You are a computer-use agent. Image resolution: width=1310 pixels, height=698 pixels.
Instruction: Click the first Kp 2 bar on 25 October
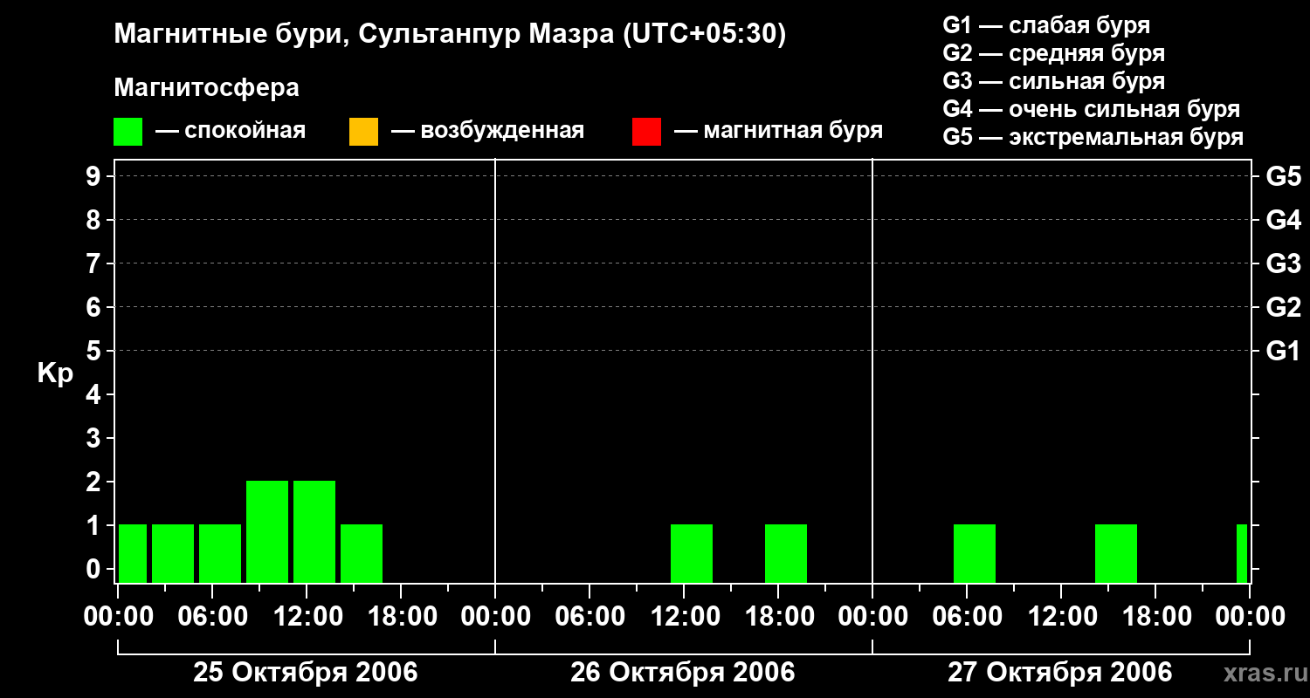(267, 530)
